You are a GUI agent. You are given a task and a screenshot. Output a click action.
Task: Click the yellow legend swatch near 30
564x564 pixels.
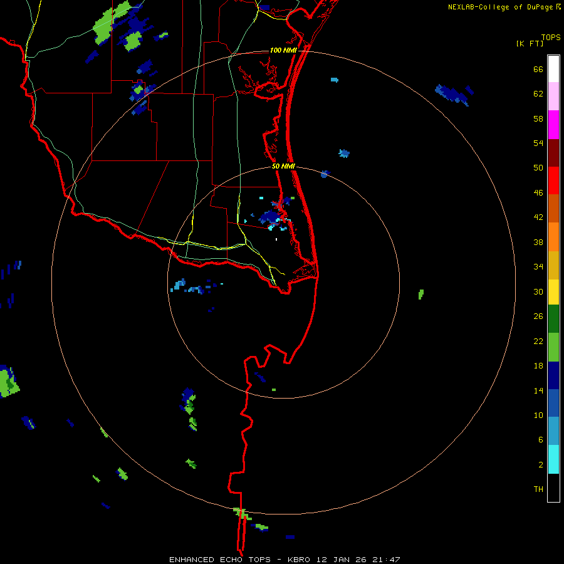pos(553,292)
